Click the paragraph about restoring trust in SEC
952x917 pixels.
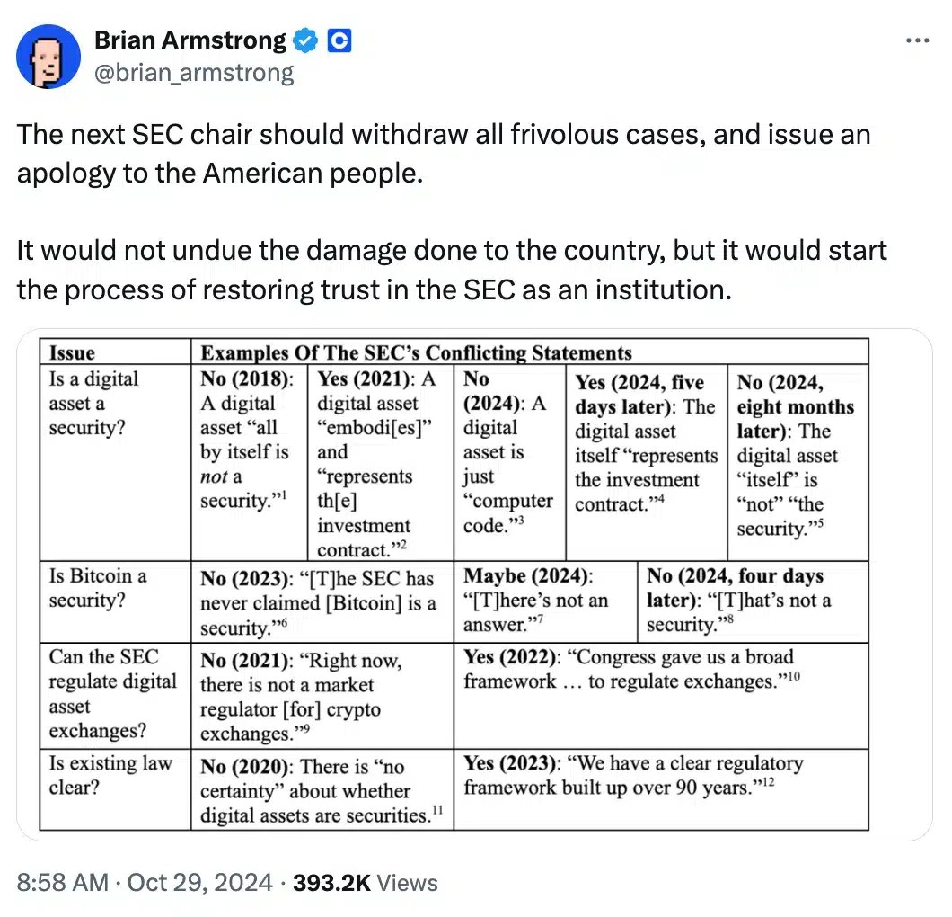pos(451,269)
